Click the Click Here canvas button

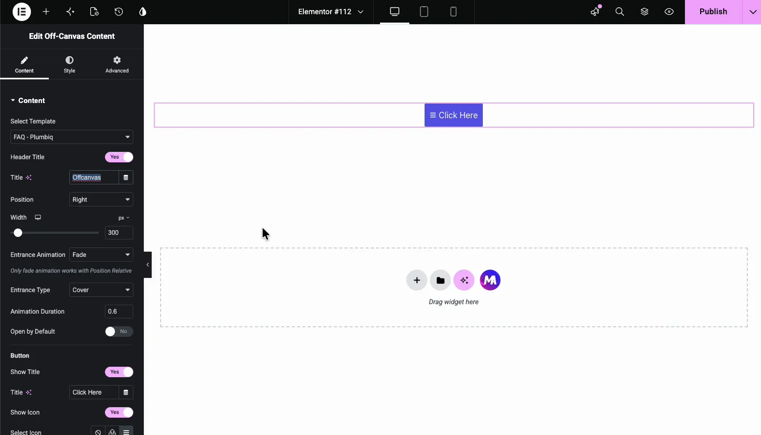tap(453, 115)
